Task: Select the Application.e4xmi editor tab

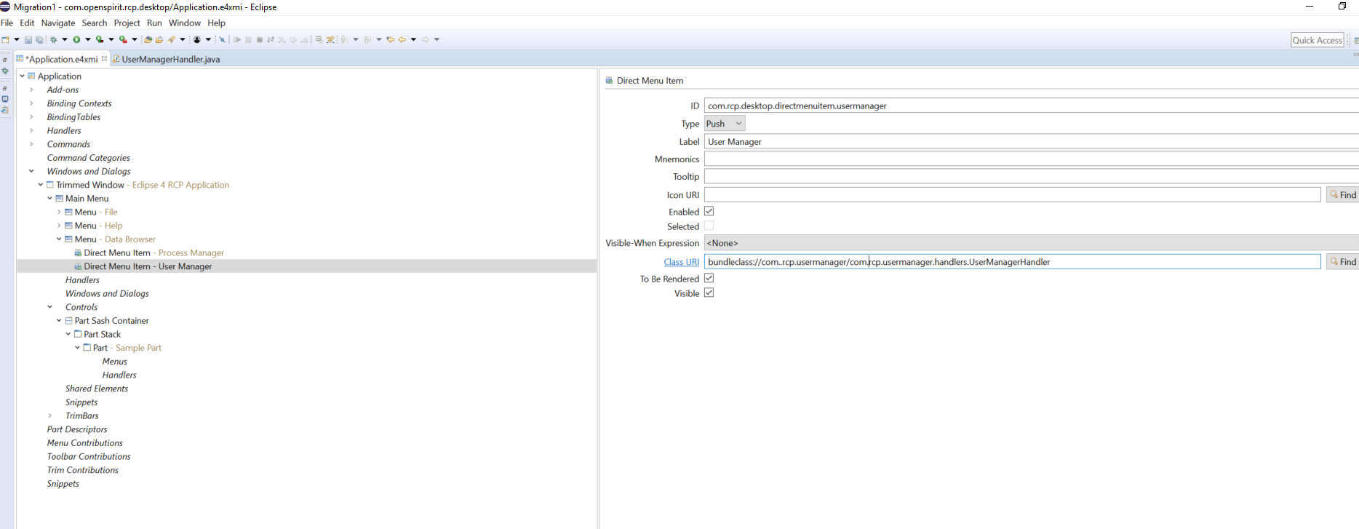Action: coord(61,59)
